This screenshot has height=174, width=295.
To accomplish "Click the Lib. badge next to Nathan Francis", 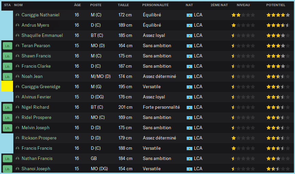I will coord(7,159).
